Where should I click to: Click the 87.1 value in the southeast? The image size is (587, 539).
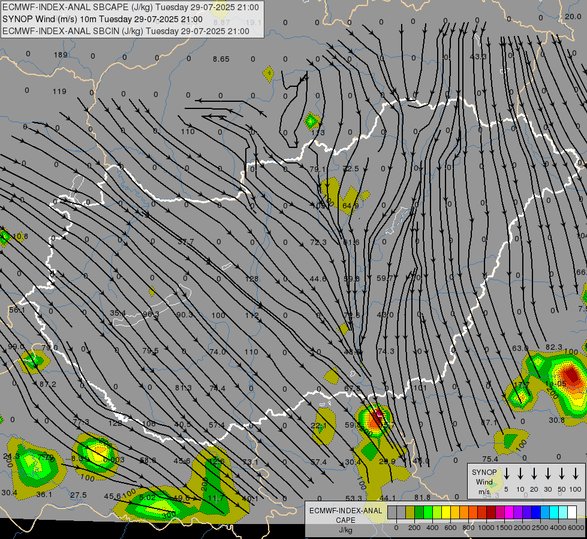489,423
